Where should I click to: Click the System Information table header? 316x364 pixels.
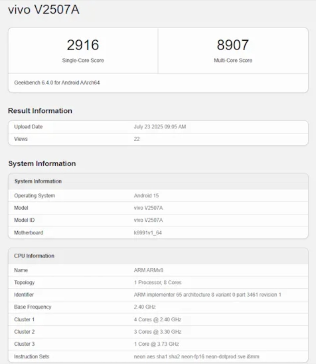(38, 181)
